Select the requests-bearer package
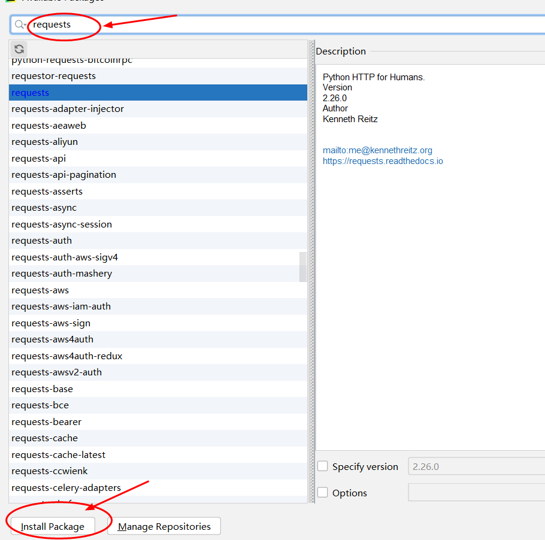This screenshot has height=540, width=545. [158, 422]
